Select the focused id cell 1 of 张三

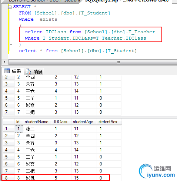[x=19, y=129]
